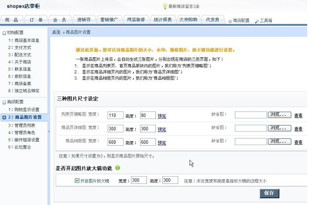Click the lightbulb icon beside 最新商店留言
The width and height of the screenshot is (319, 205).
[x=165, y=6]
